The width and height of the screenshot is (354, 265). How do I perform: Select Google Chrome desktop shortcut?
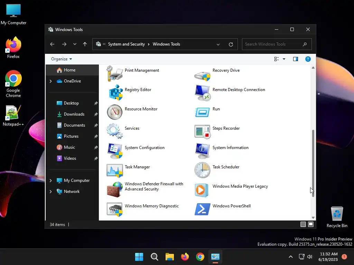coord(13,84)
